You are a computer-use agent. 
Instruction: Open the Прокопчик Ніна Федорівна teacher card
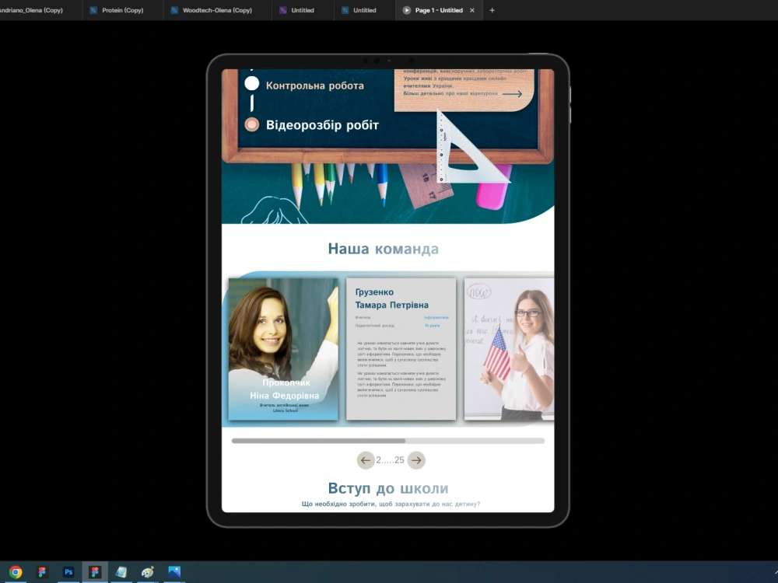pyautogui.click(x=283, y=349)
